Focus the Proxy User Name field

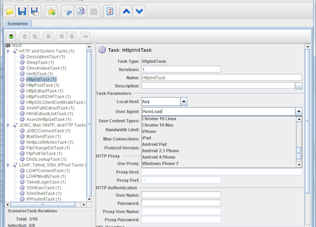tap(181, 211)
